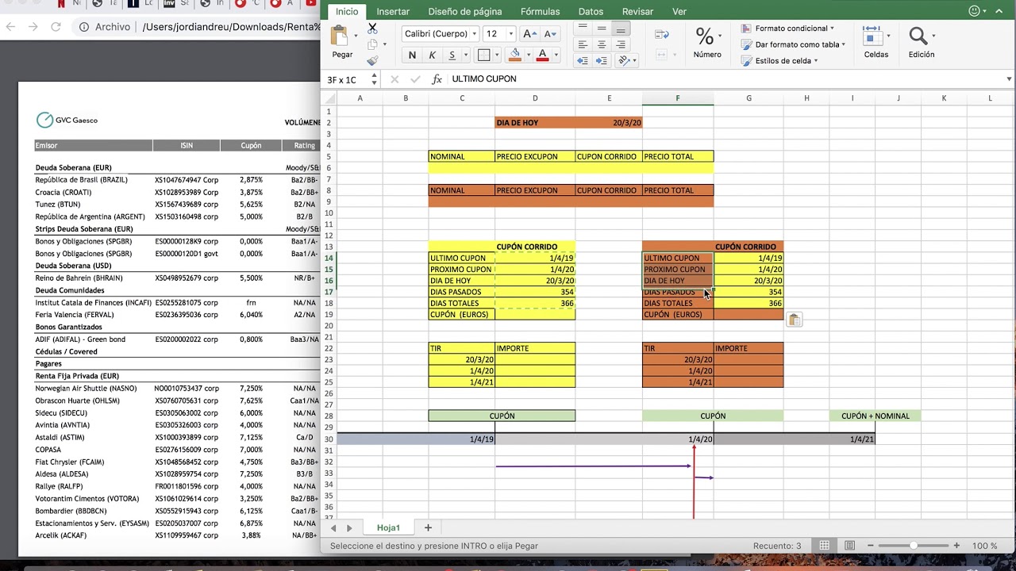Toggle underline formatting (S)

pyautogui.click(x=452, y=55)
